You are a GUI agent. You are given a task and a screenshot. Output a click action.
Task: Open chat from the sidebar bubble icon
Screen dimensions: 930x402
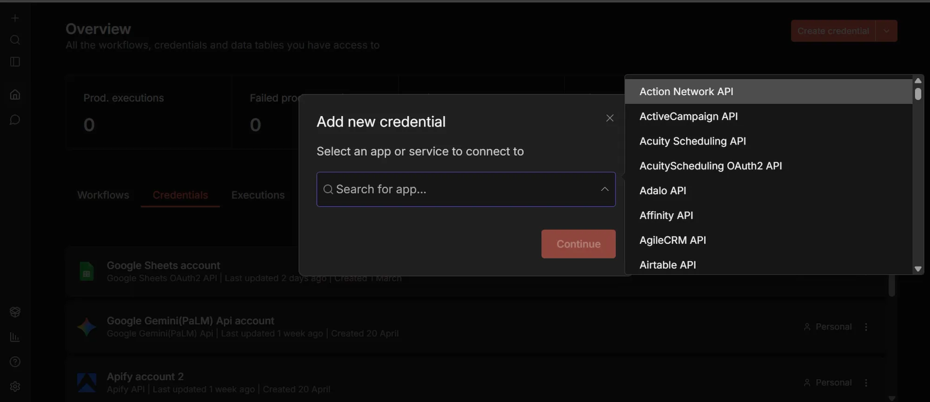click(15, 120)
